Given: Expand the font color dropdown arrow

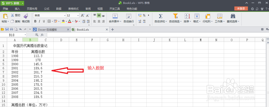Looking at the screenshot, I should [x=73, y=22].
